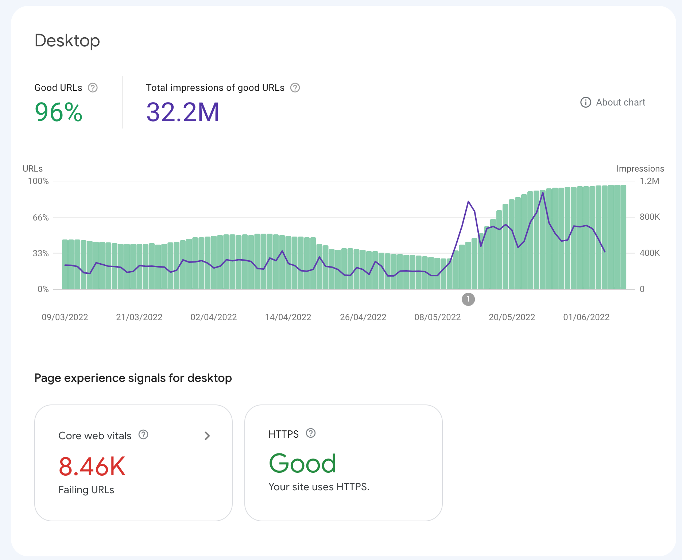Viewport: 682px width, 560px height.
Task: Open the Core web vitals help tooltip
Action: (143, 435)
